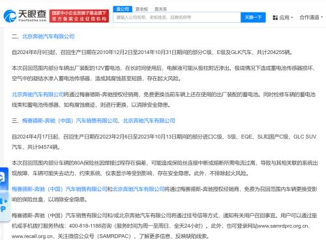Open 北京奔驰汽车有限公司 link under section 二
This screenshot has width=326, height=240.
coord(48,36)
